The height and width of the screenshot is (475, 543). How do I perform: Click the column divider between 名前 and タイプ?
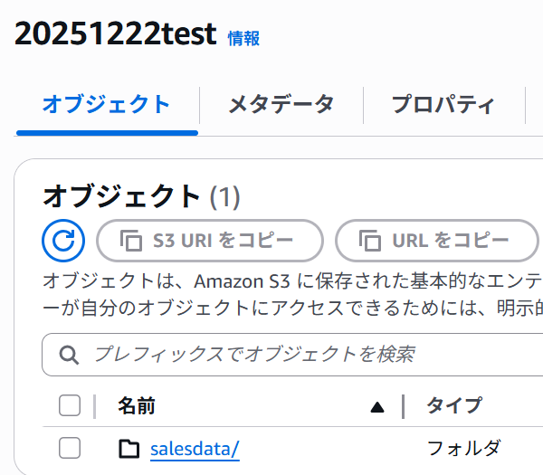[403, 406]
